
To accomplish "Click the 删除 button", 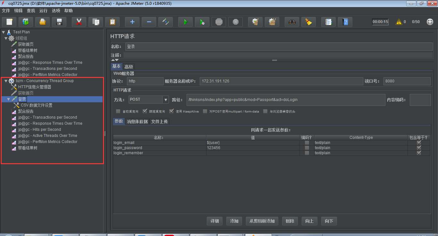I will point(290,221).
